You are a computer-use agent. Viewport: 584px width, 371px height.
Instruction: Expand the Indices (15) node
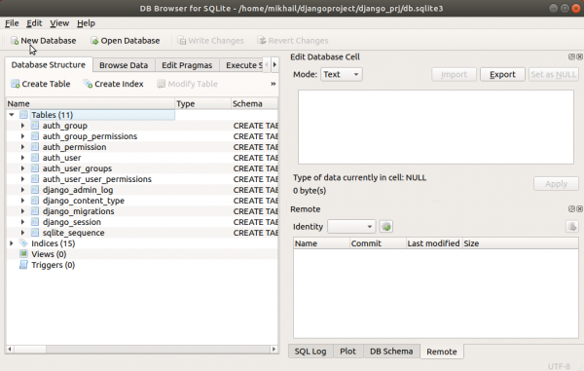coord(12,243)
